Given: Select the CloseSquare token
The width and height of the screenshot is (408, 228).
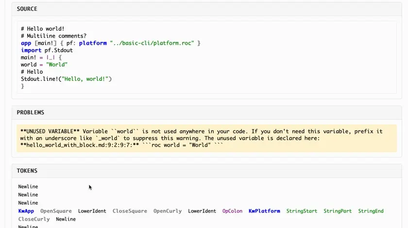Looking at the screenshot, I should (130, 211).
